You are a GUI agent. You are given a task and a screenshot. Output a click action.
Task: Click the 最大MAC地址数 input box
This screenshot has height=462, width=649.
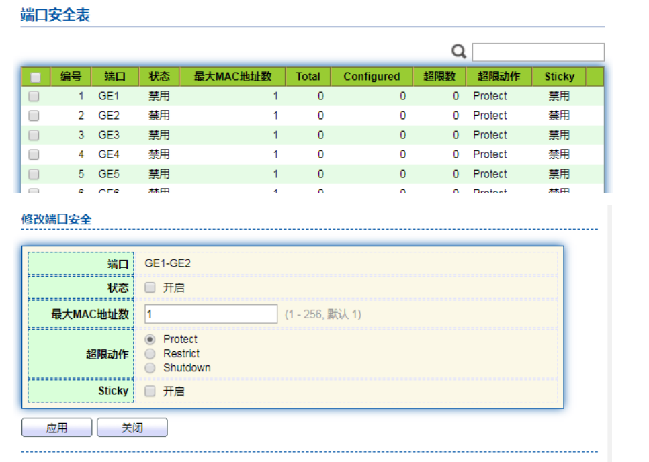click(x=211, y=314)
